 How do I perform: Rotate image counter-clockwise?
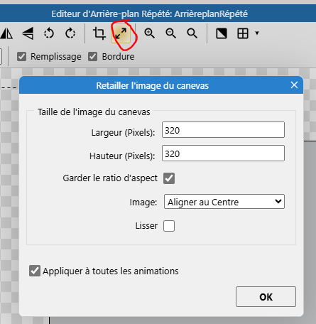pyautogui.click(x=49, y=33)
